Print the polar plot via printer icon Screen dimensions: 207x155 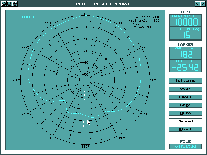click(x=15, y=4)
